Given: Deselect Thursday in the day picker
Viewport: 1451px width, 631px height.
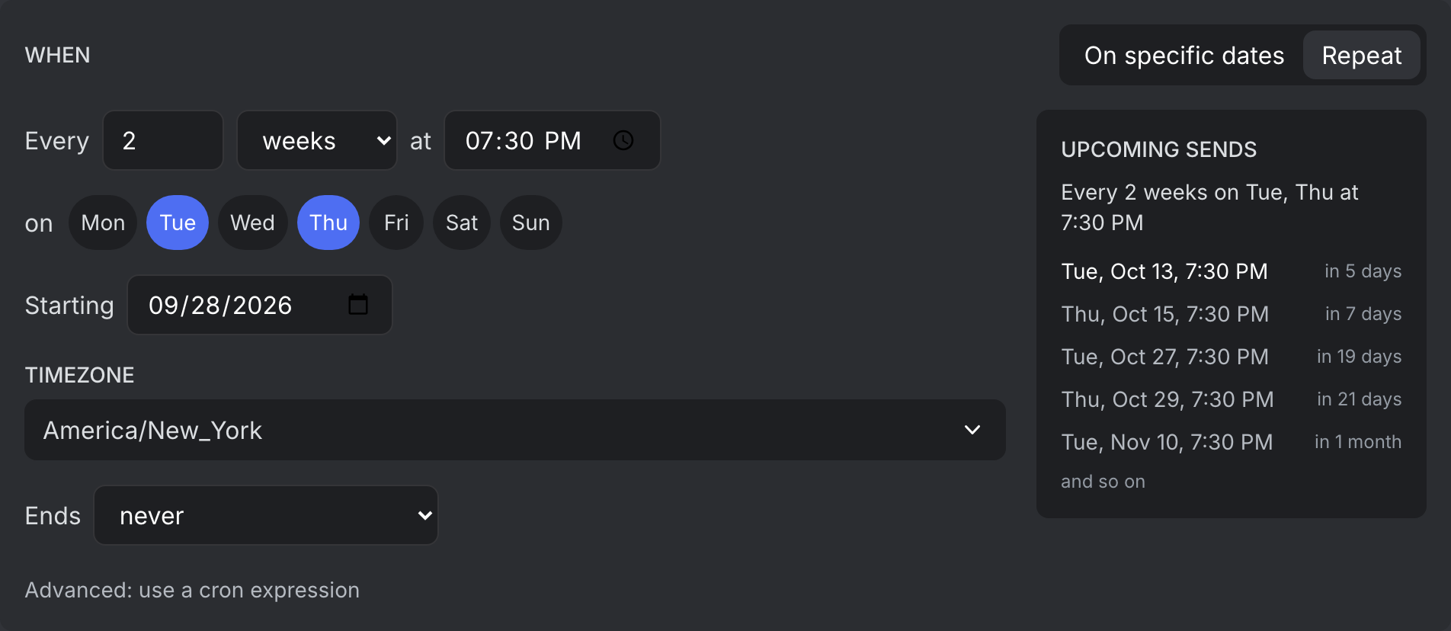Looking at the screenshot, I should [328, 223].
